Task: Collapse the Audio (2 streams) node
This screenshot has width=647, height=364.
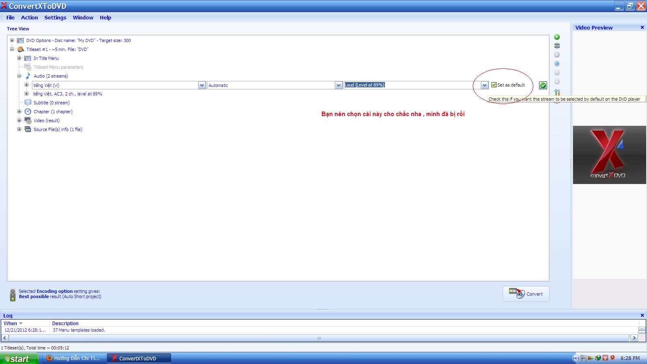Action: coord(19,76)
